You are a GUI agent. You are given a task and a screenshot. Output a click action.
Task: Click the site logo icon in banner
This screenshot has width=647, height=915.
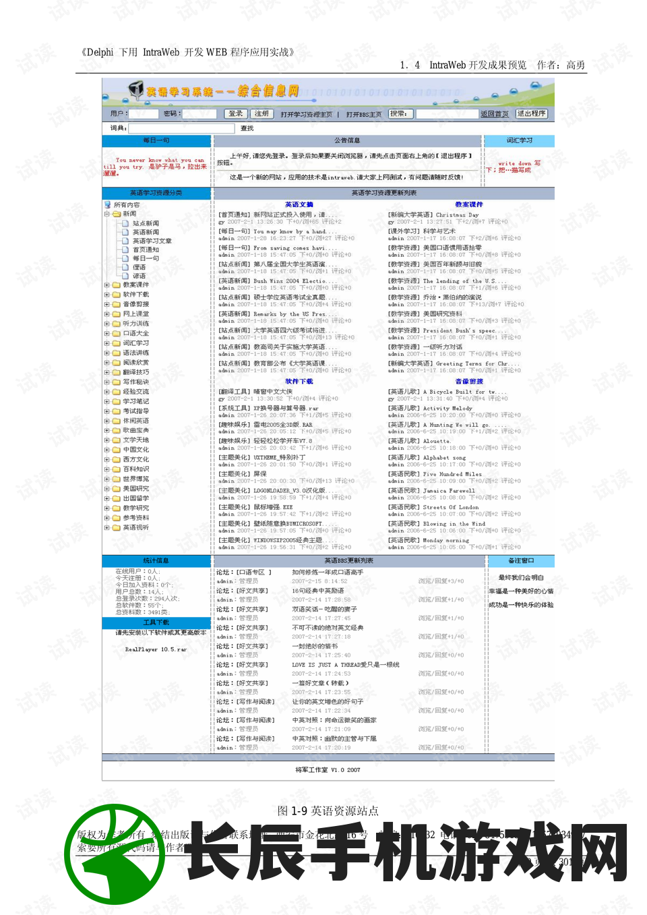(135, 90)
